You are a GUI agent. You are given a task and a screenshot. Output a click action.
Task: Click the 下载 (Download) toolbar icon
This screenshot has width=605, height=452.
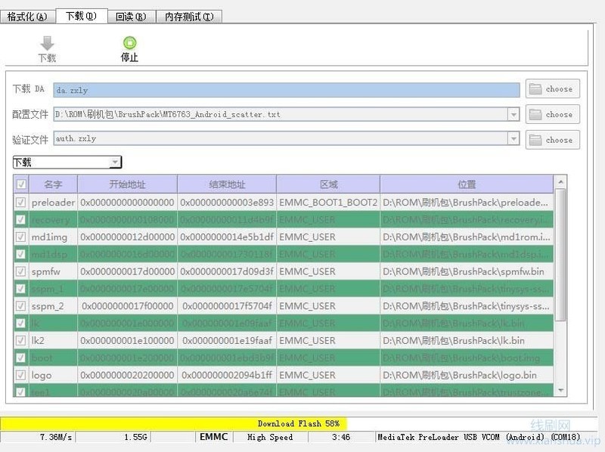pyautogui.click(x=47, y=47)
